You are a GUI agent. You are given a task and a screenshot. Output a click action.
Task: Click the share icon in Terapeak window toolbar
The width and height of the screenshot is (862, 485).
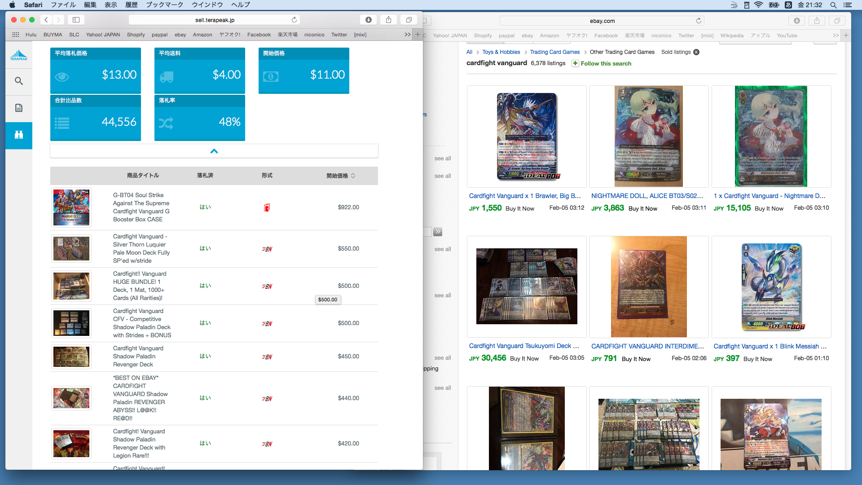pyautogui.click(x=389, y=20)
